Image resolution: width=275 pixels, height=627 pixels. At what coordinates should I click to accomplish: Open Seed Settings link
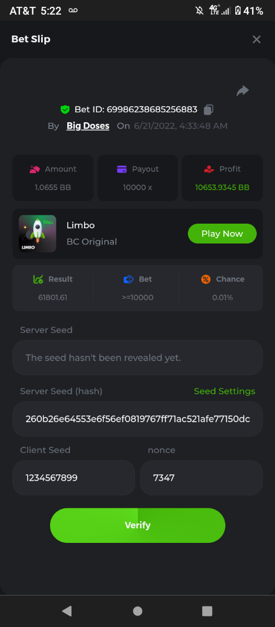coord(224,391)
